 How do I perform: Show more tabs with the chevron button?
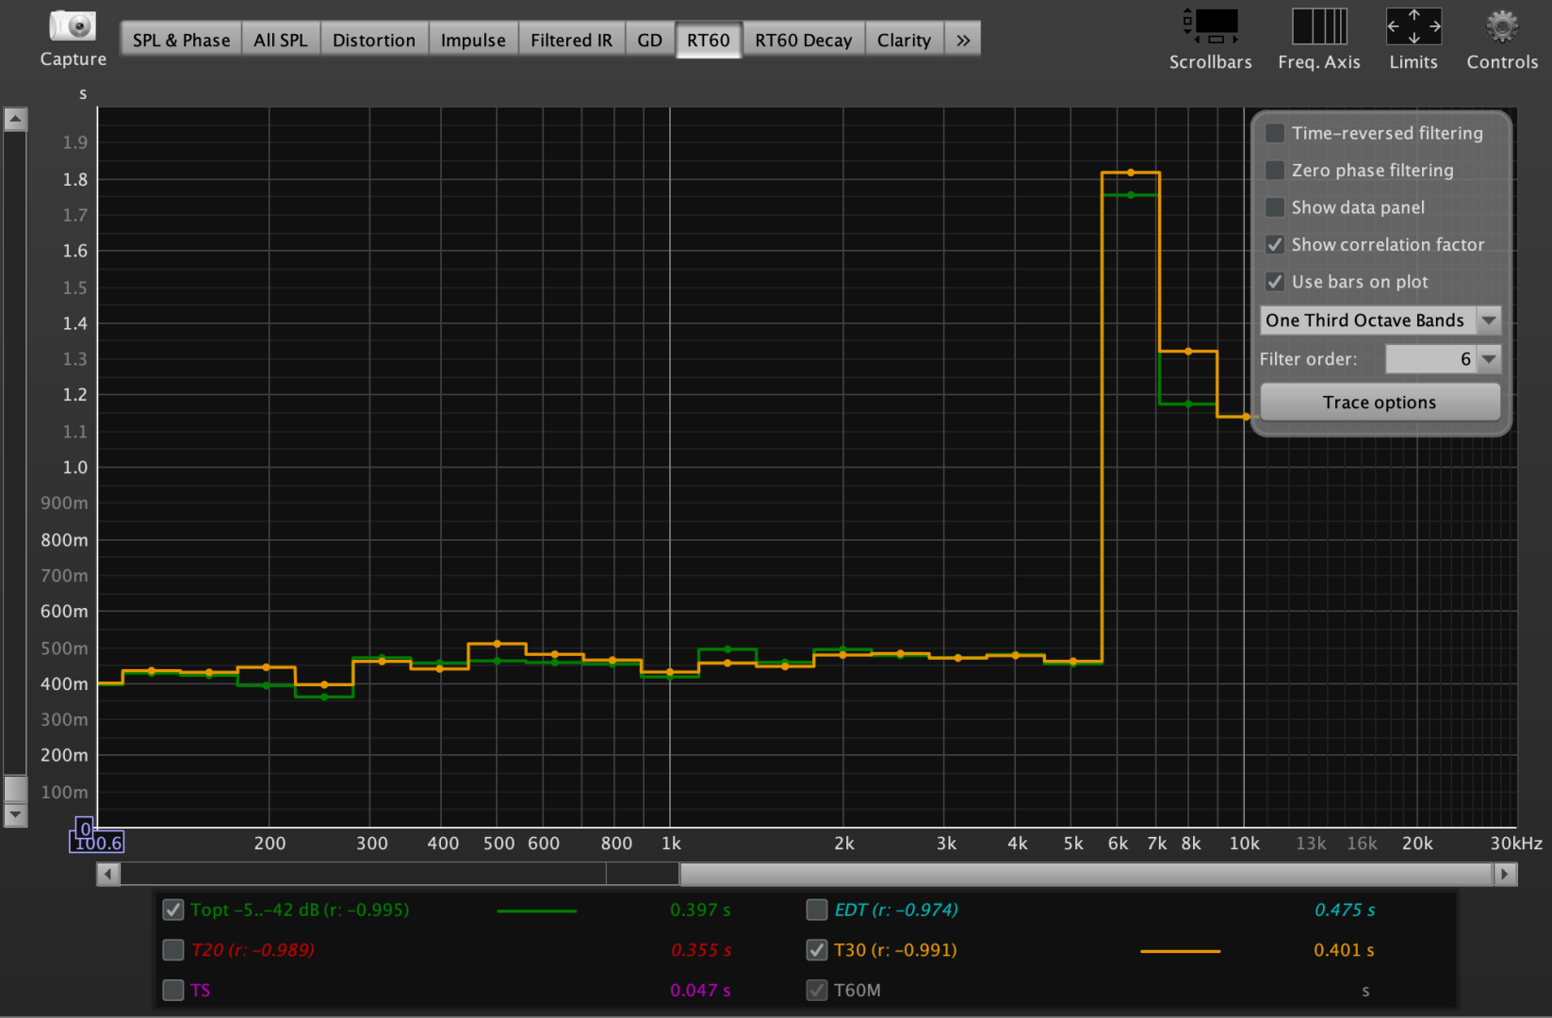[962, 41]
